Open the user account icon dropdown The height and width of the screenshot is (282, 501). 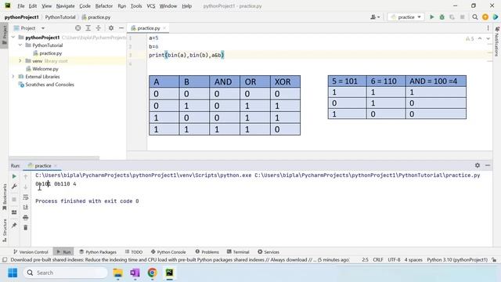pyautogui.click(x=375, y=17)
